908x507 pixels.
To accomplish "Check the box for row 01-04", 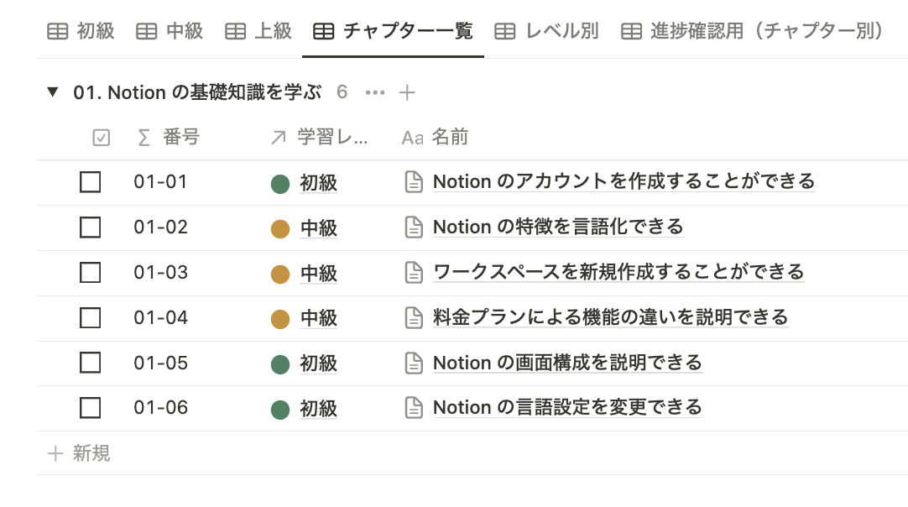I will 91,317.
